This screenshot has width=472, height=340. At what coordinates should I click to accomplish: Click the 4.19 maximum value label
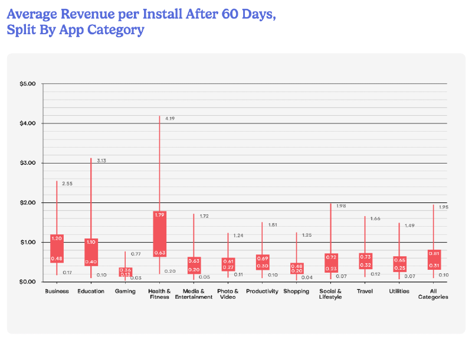pos(171,119)
